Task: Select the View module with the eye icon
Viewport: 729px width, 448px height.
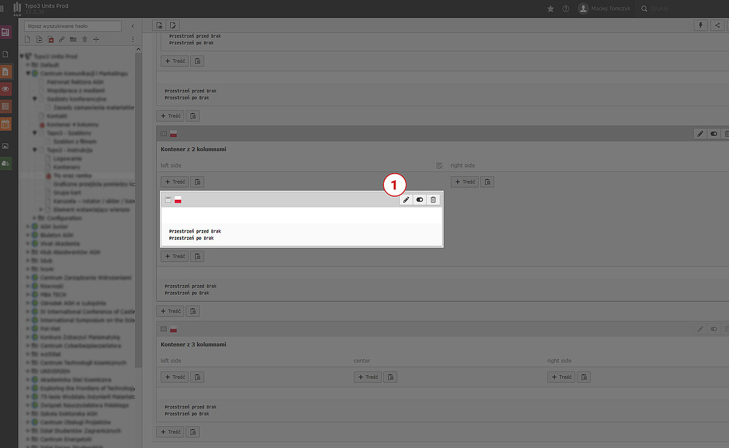Action: tap(6, 89)
